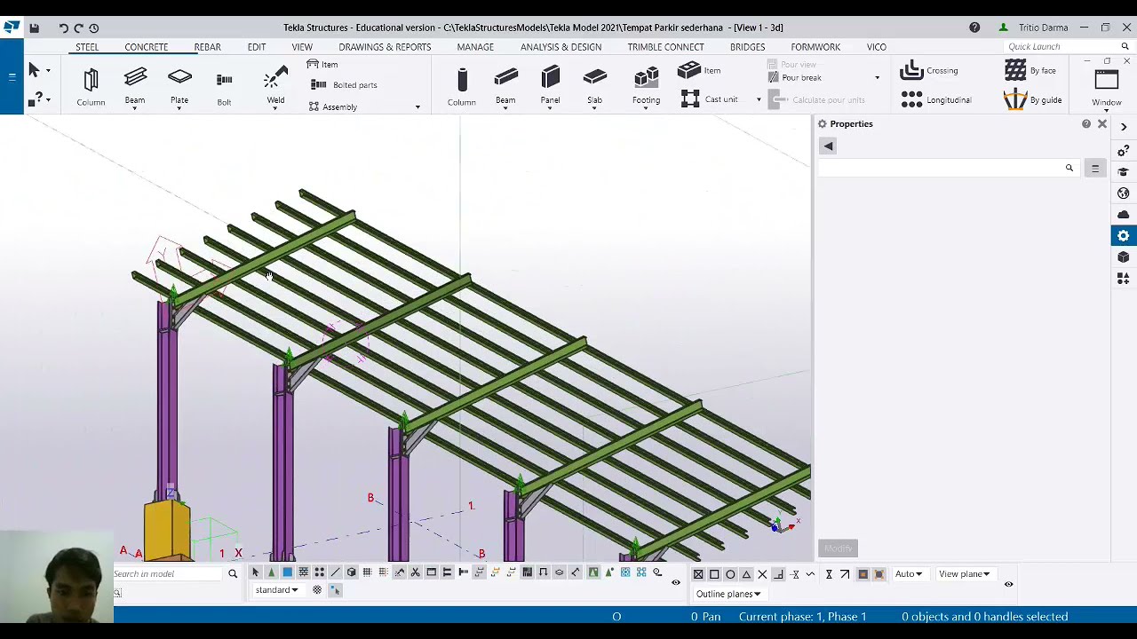Expand the selection arrow tool dropdown

pyautogui.click(x=48, y=70)
